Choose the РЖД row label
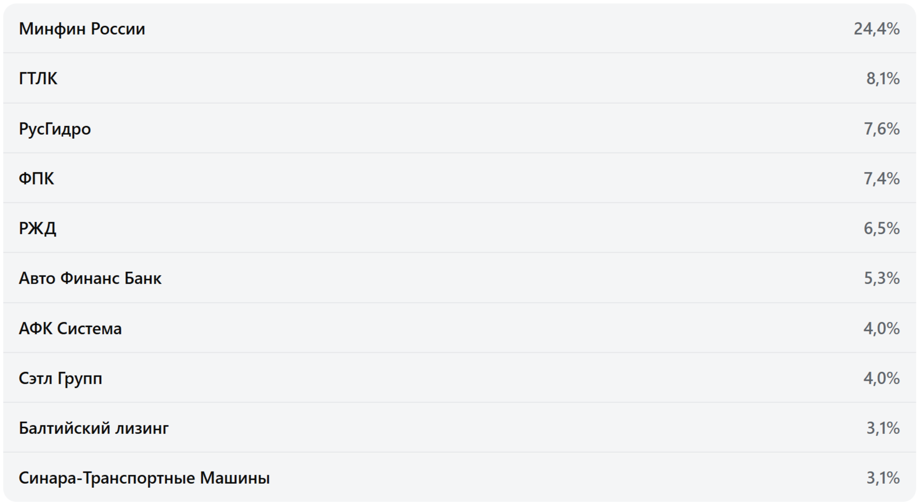This screenshot has height=504, width=919. [38, 229]
